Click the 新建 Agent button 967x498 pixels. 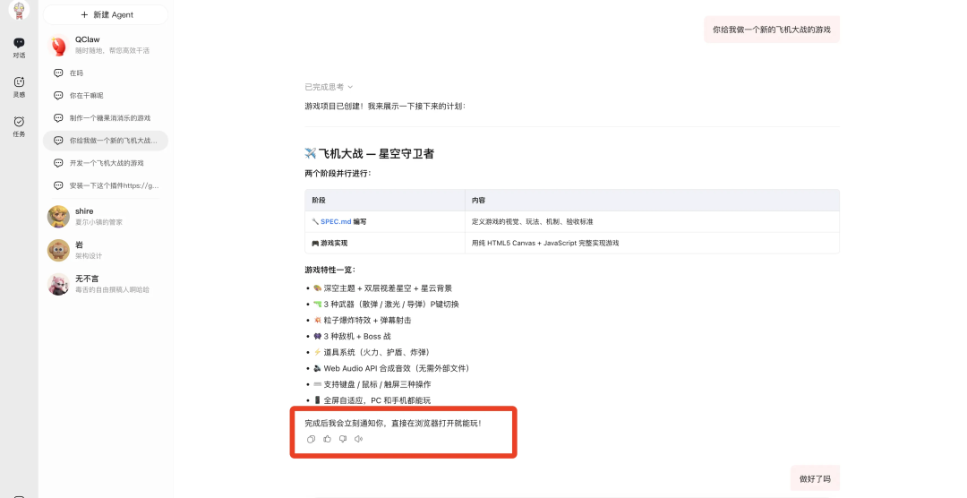[106, 15]
